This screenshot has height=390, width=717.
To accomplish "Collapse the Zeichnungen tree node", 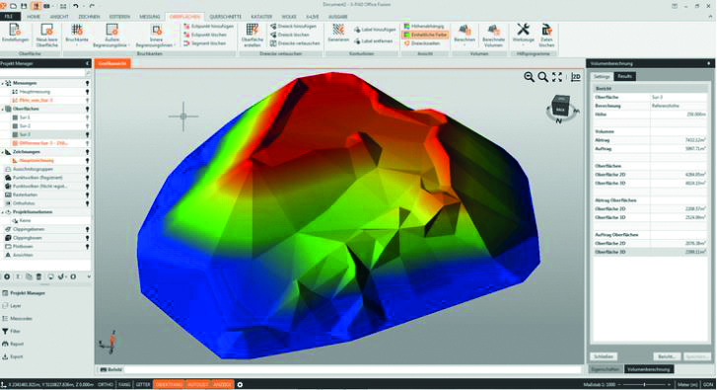I will coord(3,152).
